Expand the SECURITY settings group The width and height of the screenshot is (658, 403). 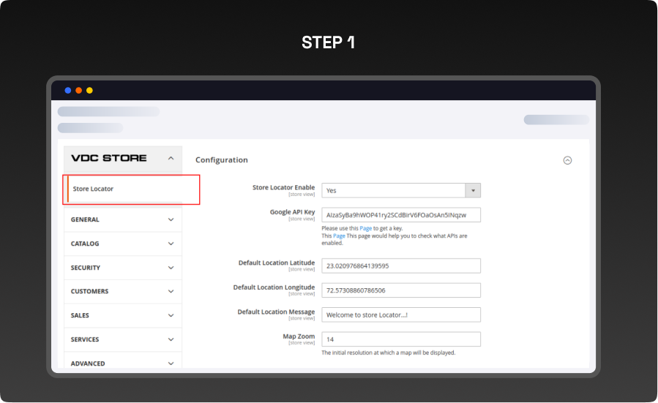click(x=122, y=268)
